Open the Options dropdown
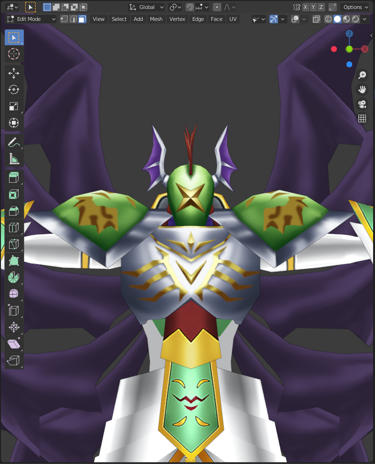The width and height of the screenshot is (375, 464). point(355,7)
